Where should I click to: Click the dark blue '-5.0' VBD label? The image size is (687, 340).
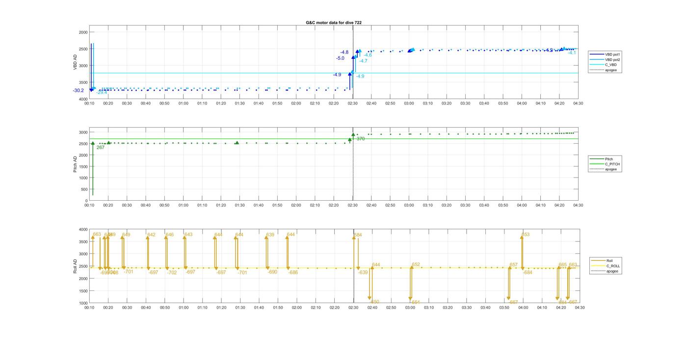340,58
